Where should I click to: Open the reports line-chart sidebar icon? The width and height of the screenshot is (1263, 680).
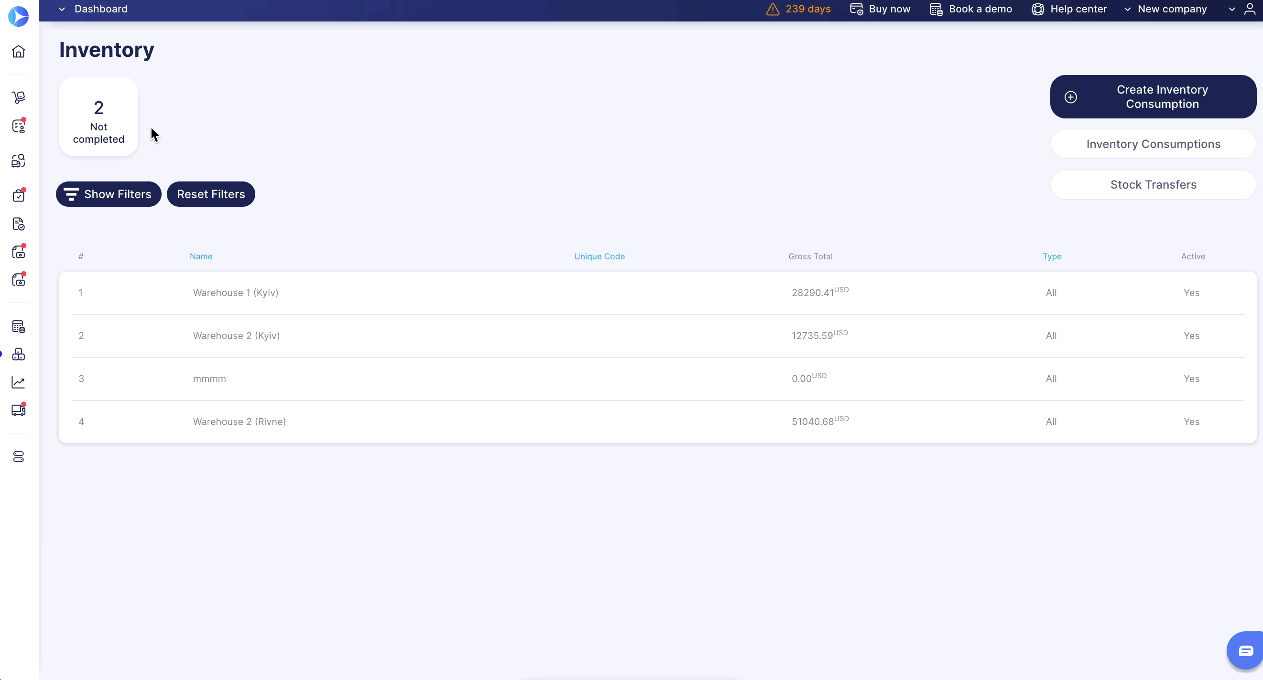pyautogui.click(x=19, y=382)
